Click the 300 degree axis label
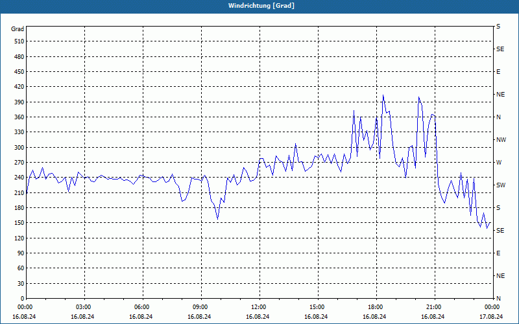The width and height of the screenshot is (519, 324). (x=19, y=147)
